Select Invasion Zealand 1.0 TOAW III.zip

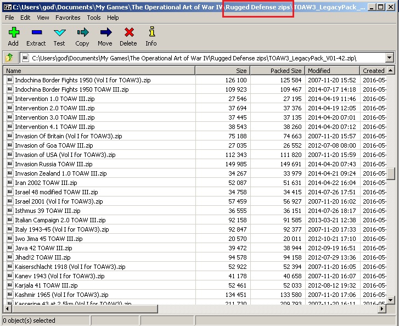tap(61, 173)
